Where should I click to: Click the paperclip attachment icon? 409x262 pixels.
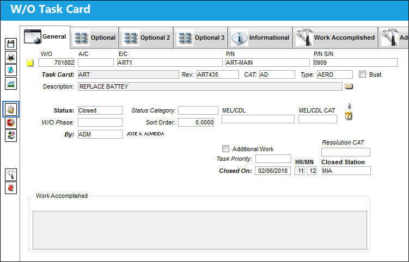click(x=349, y=106)
